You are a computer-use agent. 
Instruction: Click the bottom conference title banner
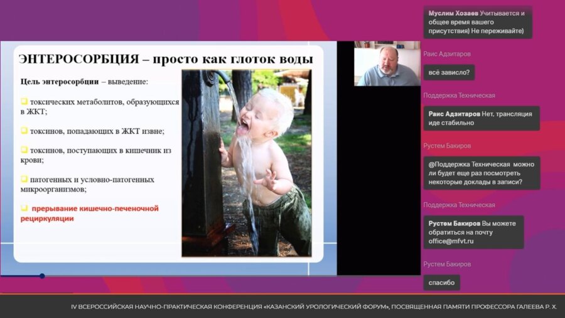coord(314,307)
